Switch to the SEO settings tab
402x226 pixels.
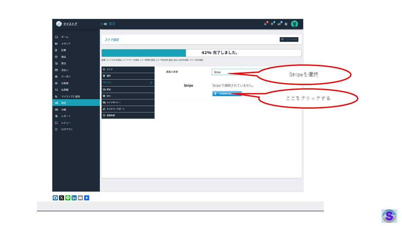pyautogui.click(x=128, y=96)
